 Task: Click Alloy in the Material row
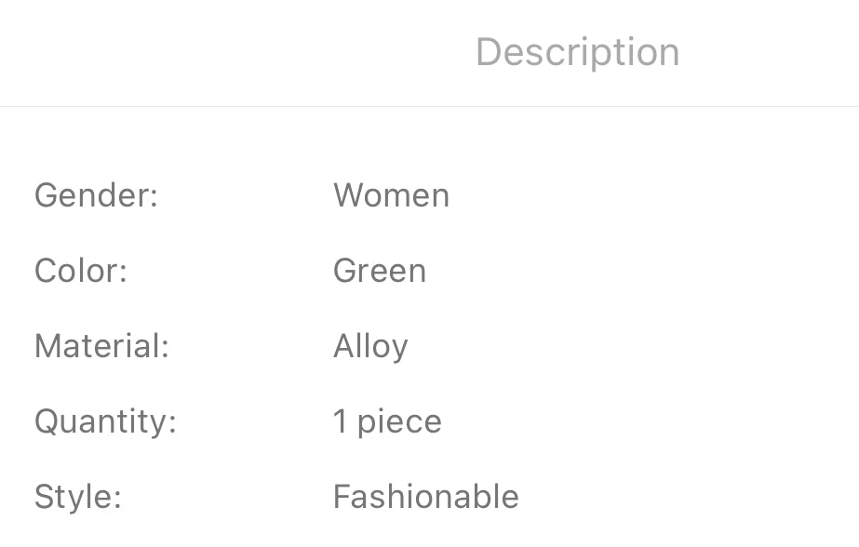click(x=371, y=347)
